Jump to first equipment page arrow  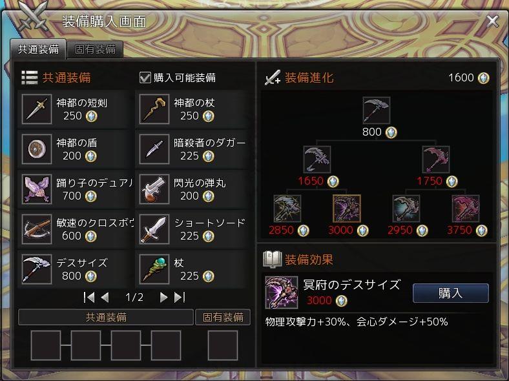[x=89, y=297]
